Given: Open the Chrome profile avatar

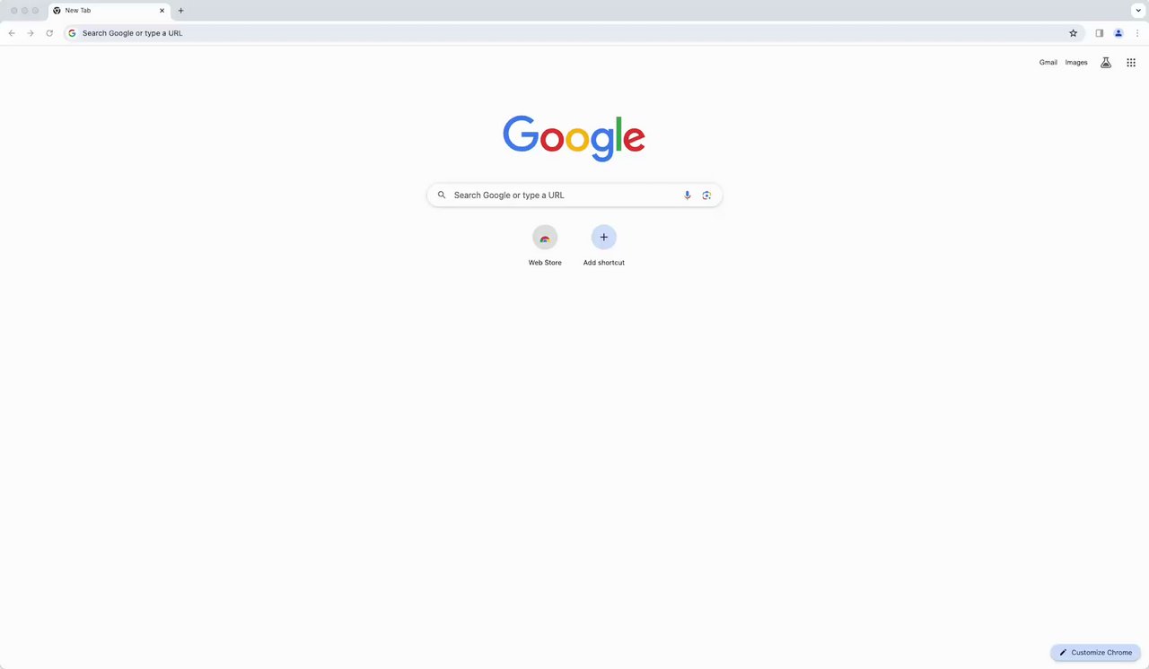Looking at the screenshot, I should click(1118, 33).
